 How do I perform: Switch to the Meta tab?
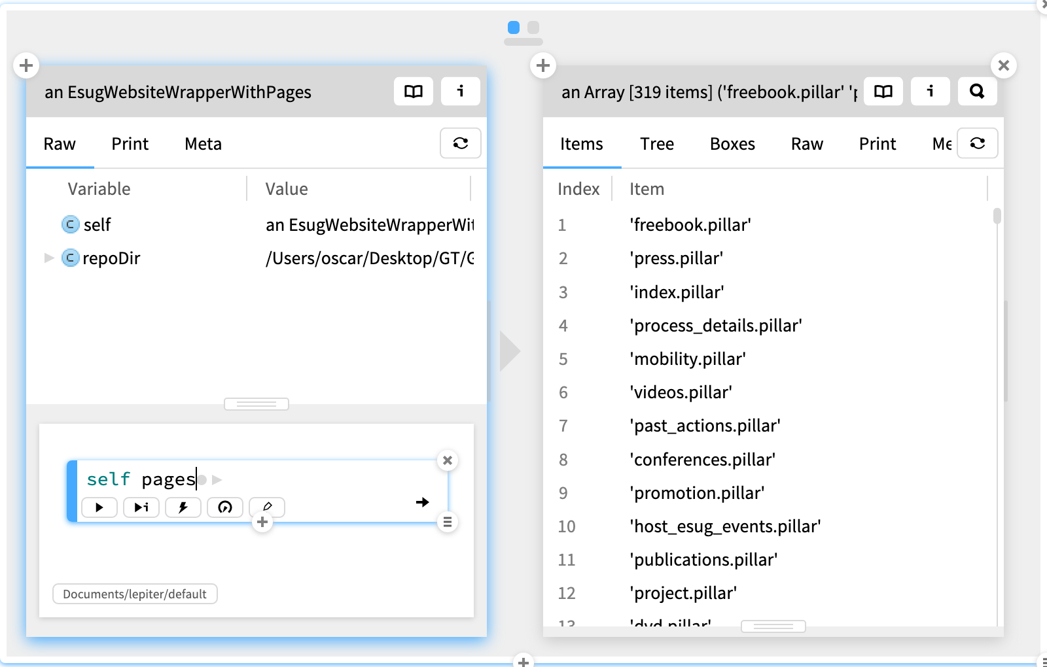[203, 144]
